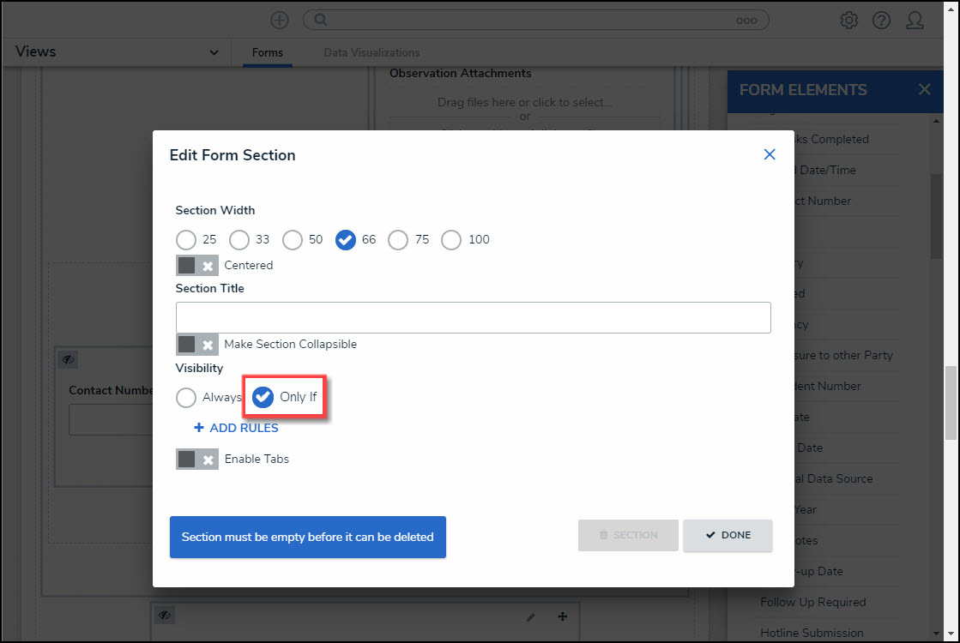Open the settings gear icon
Viewport: 960px width, 643px height.
848,20
